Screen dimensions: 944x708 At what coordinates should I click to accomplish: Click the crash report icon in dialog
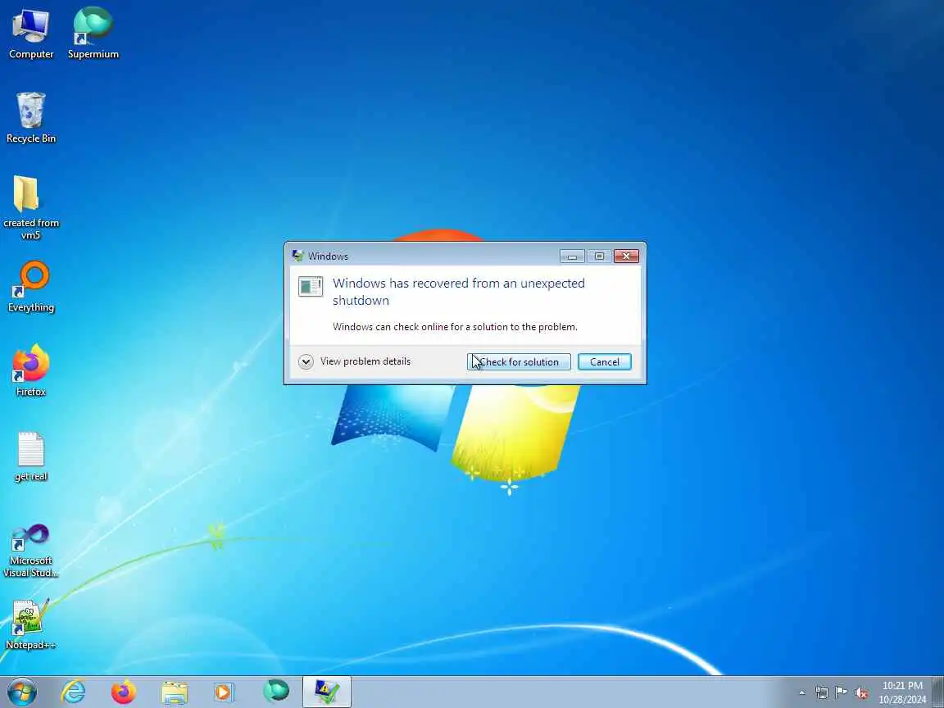point(311,286)
